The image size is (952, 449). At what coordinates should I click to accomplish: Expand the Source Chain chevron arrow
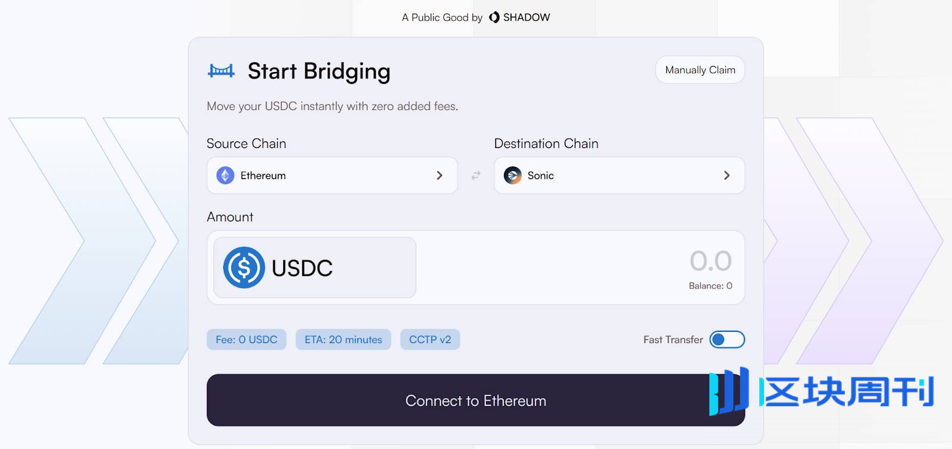point(440,175)
